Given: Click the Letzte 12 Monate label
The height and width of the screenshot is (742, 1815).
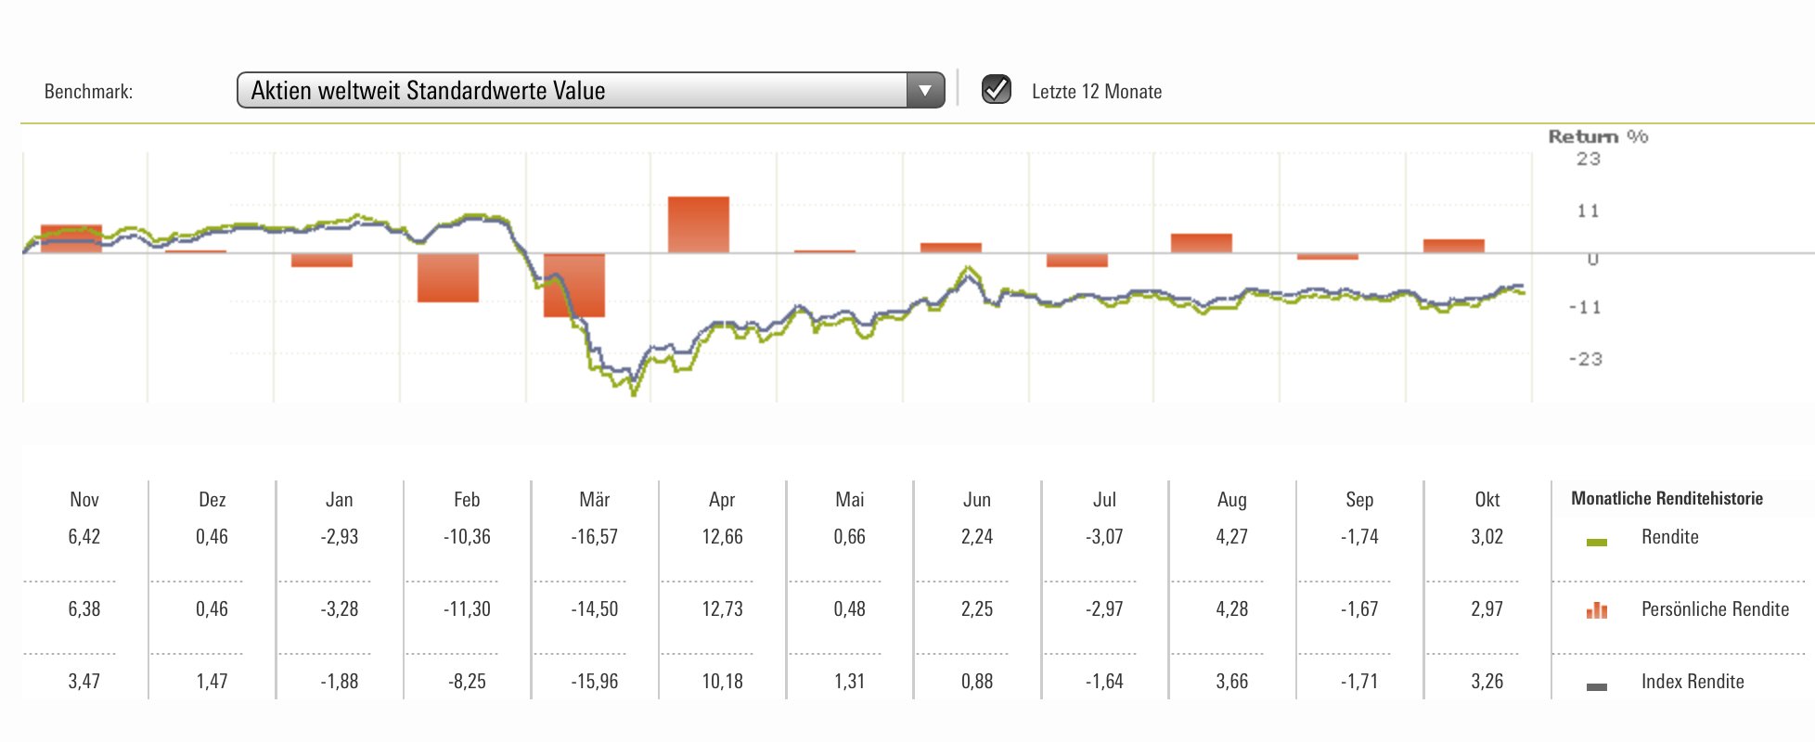Looking at the screenshot, I should tap(1096, 92).
